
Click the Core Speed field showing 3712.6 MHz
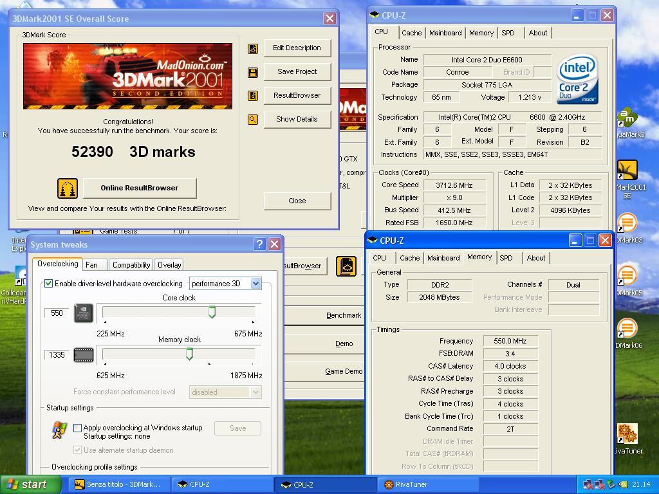point(454,185)
